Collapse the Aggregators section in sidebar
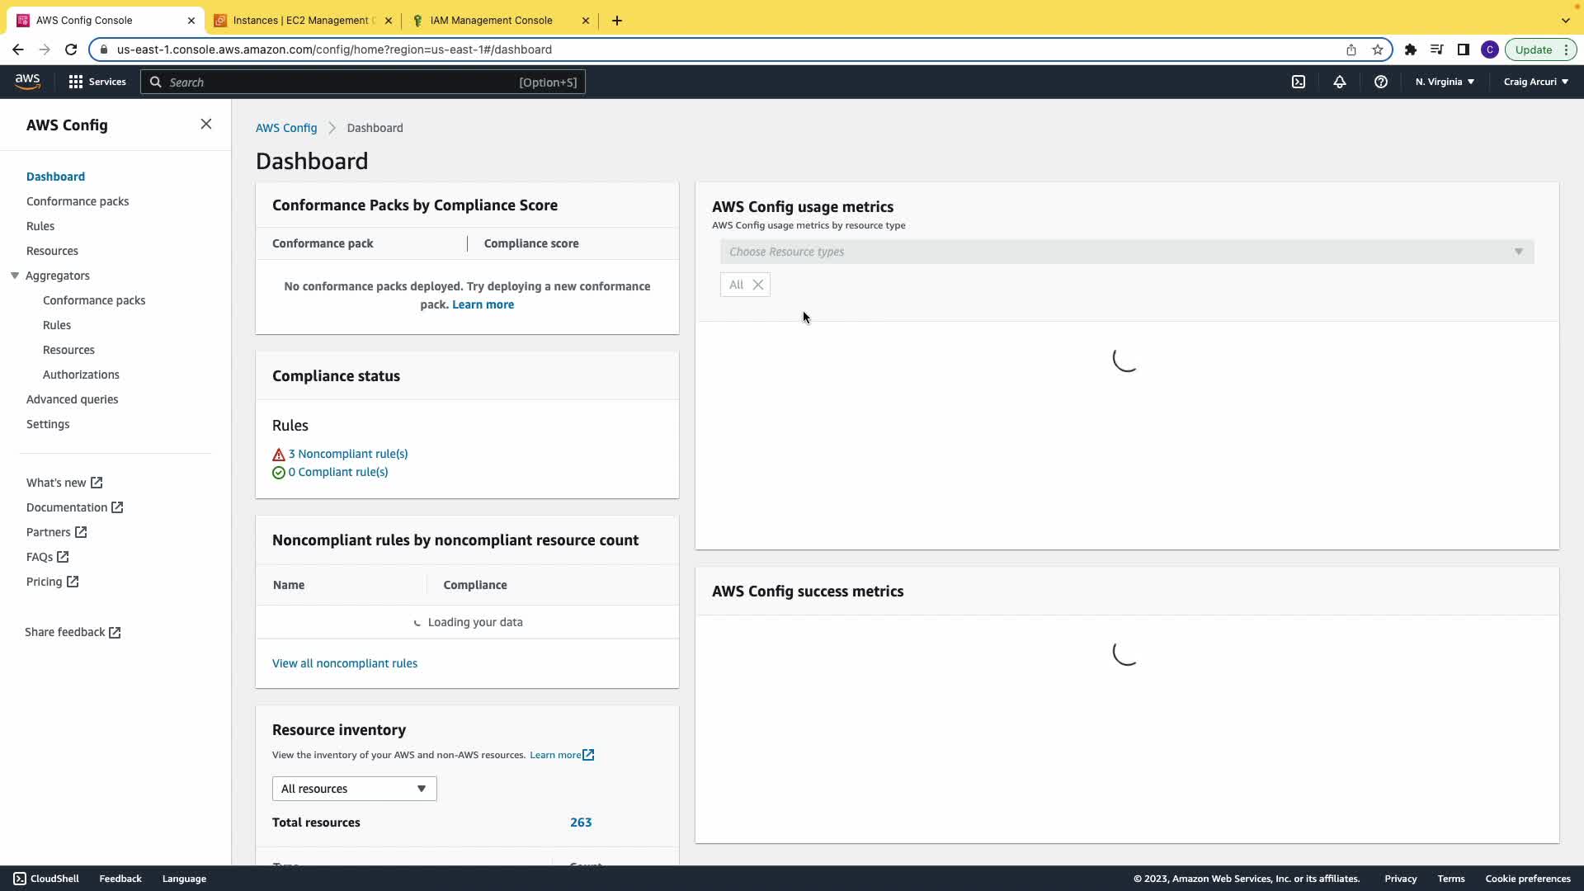Image resolution: width=1584 pixels, height=891 pixels. (15, 276)
